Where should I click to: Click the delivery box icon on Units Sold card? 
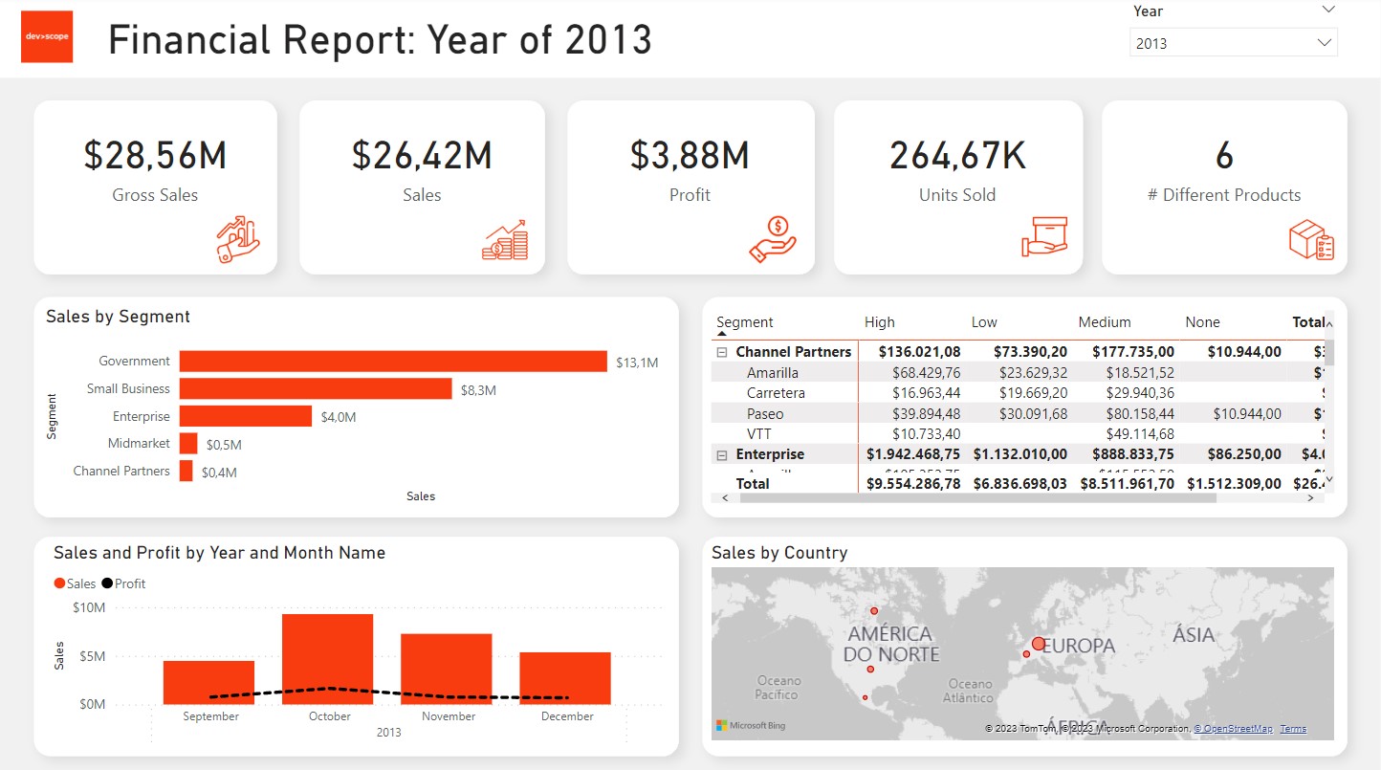pos(1045,237)
